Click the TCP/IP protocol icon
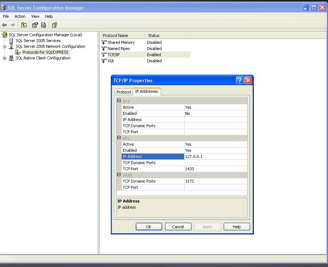The height and width of the screenshot is (267, 328). [x=104, y=55]
